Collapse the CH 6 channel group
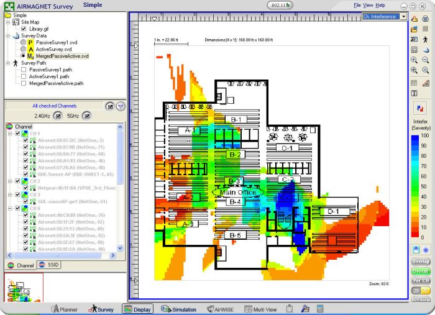The width and height of the screenshot is (435, 315). pyautogui.click(x=10, y=208)
